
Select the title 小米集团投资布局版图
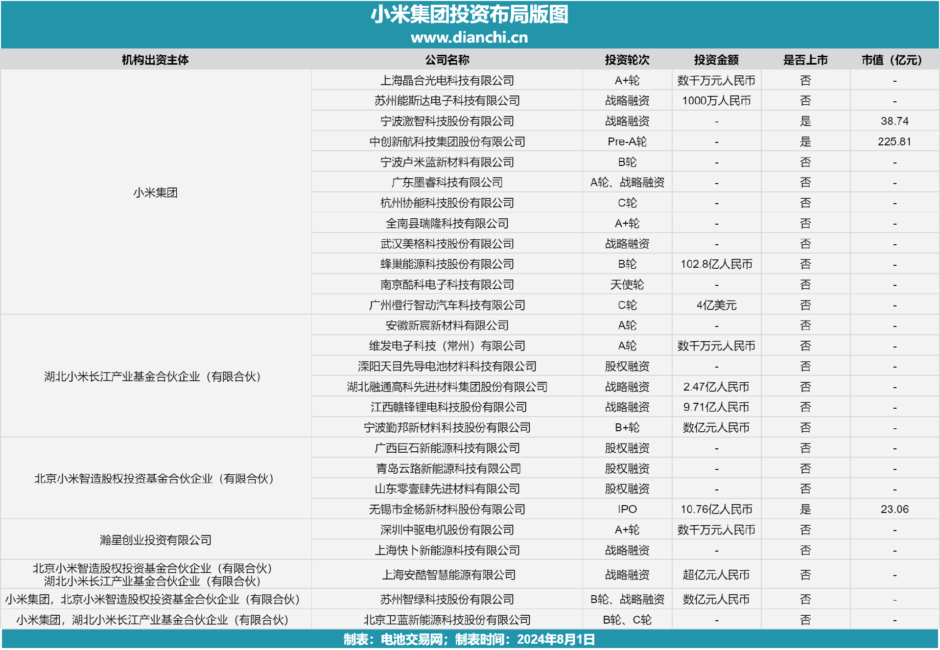pos(469,15)
